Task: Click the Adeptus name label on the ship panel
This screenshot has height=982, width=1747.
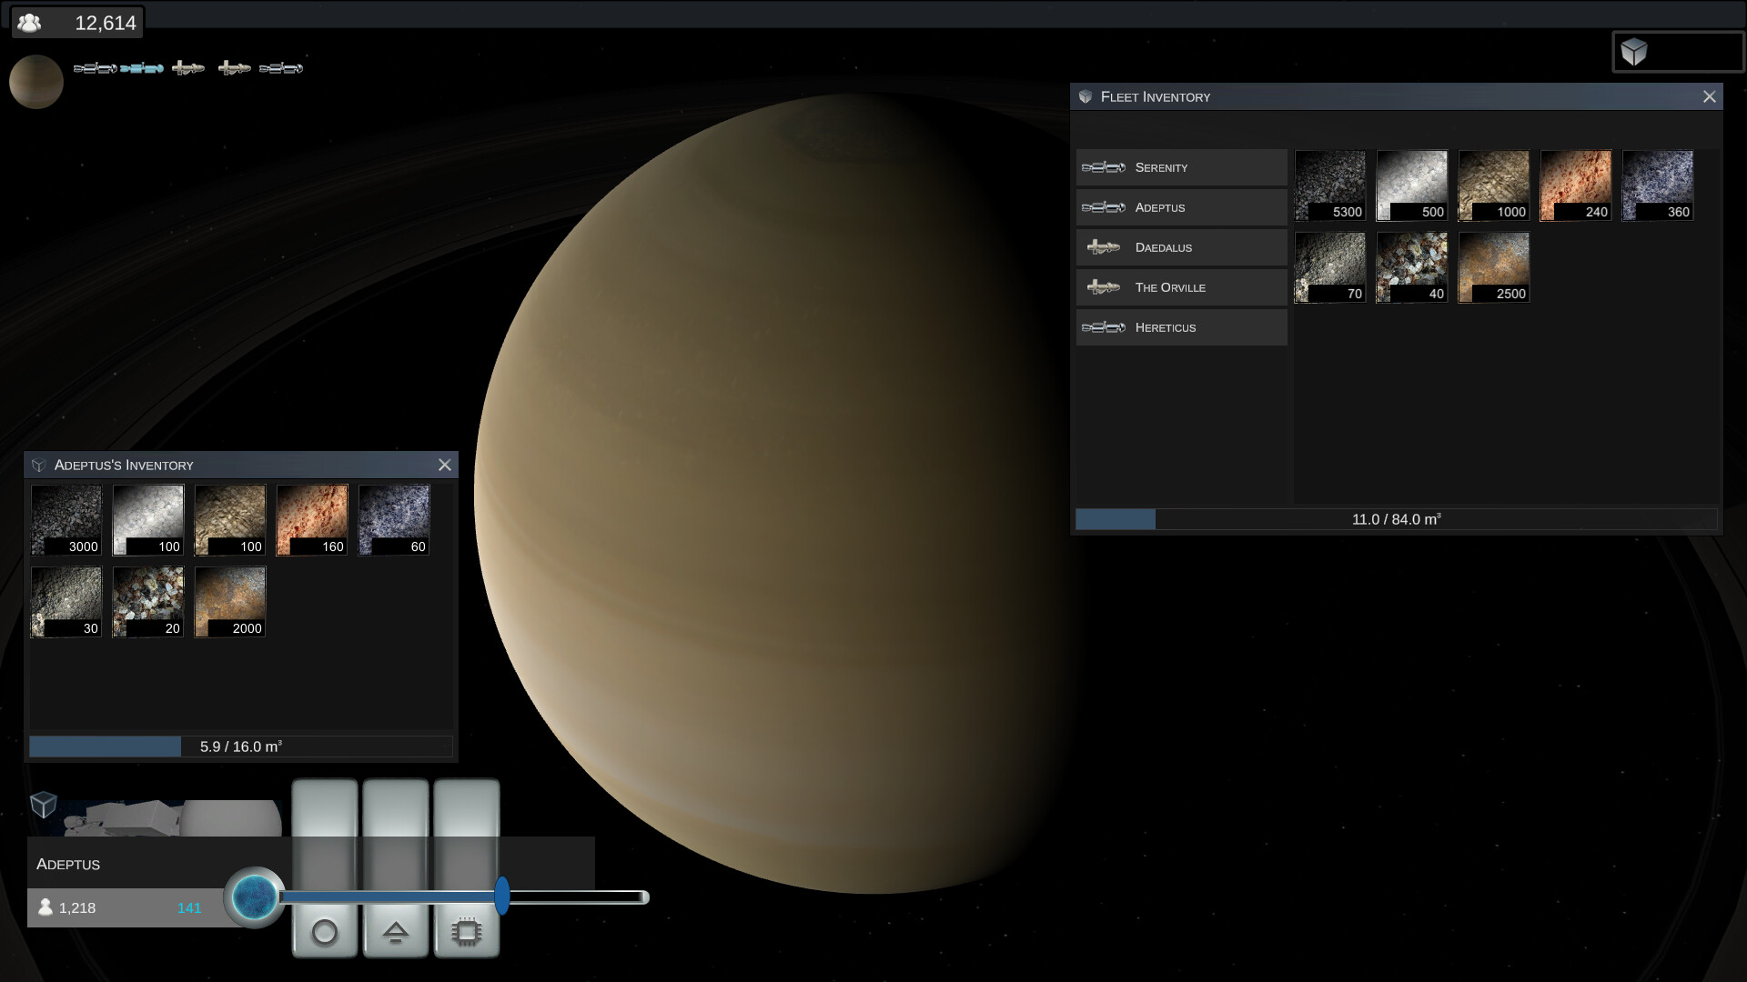Action: 67,864
